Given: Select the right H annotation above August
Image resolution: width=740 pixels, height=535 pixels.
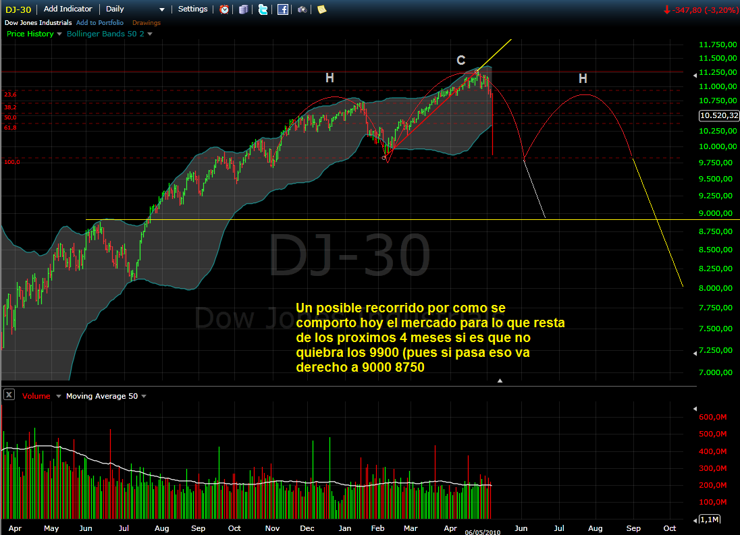Looking at the screenshot, I should tap(583, 78).
